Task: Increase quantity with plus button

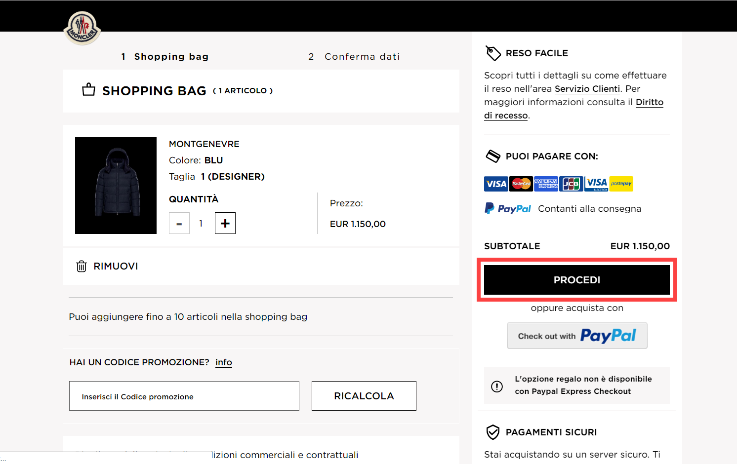Action: pos(225,223)
